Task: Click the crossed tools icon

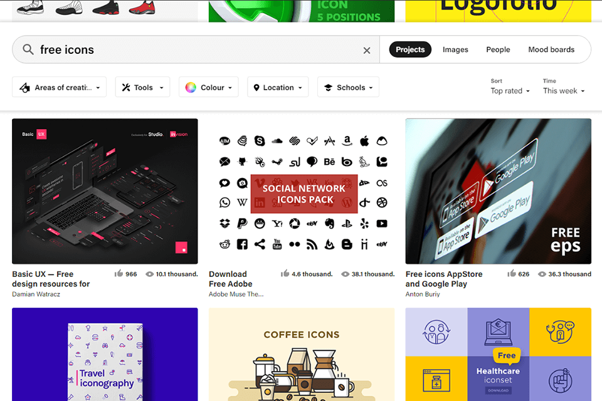Action: 126,88
